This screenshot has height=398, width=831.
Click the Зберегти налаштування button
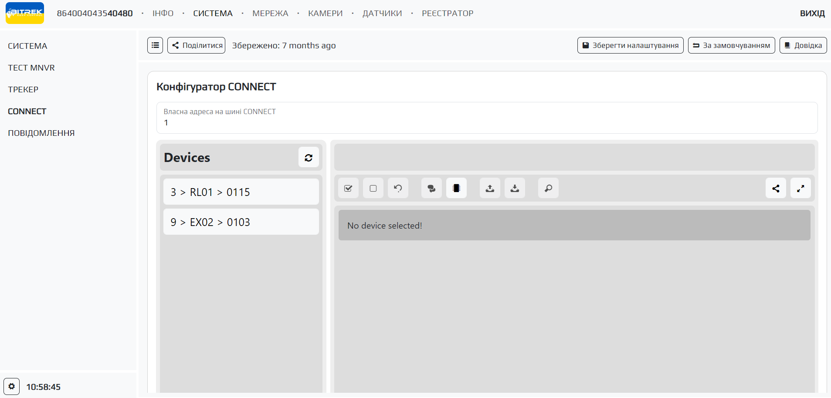[630, 45]
